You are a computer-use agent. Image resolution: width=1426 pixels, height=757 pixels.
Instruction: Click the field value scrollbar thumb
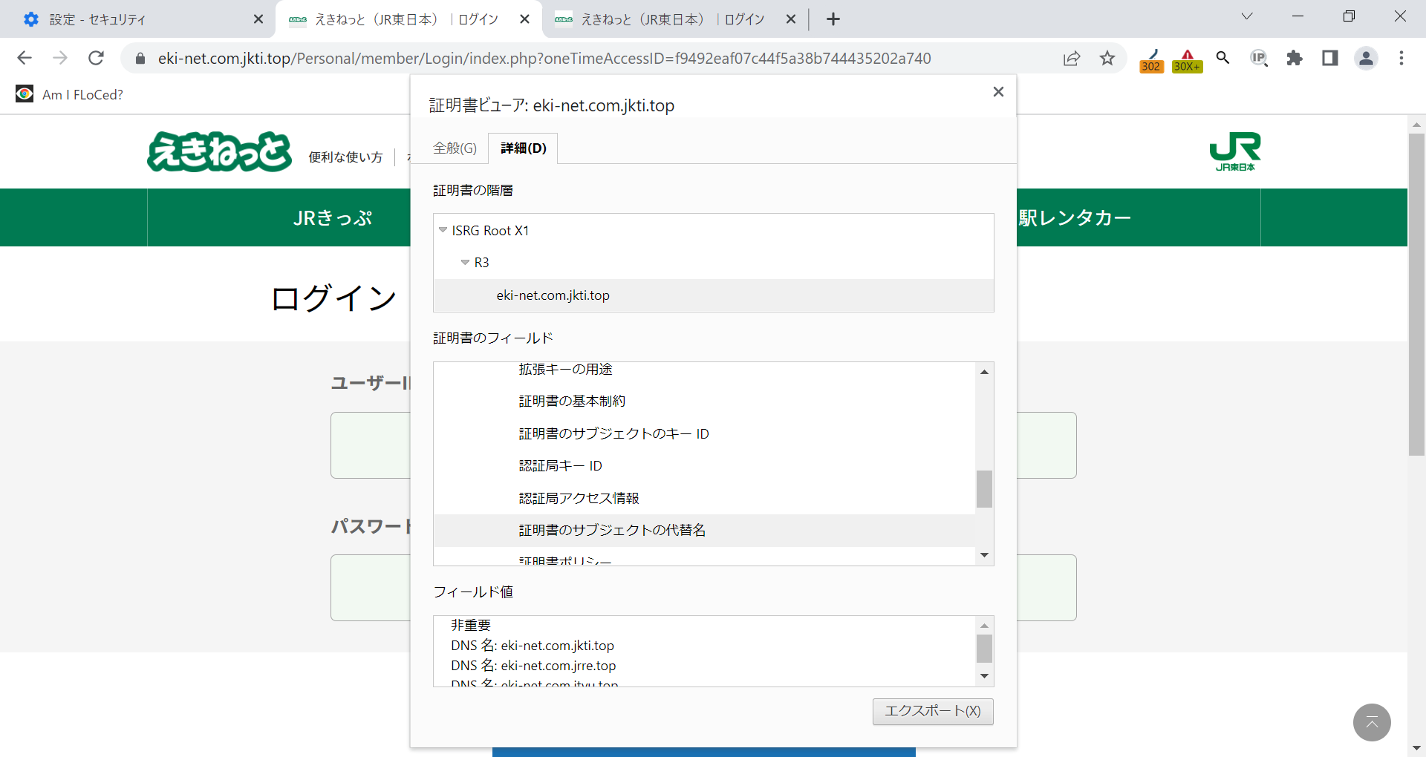click(984, 649)
